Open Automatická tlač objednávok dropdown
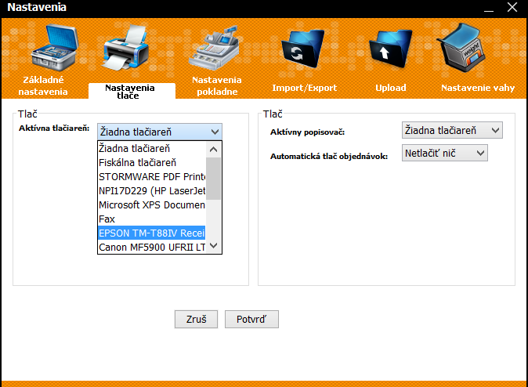 pos(479,154)
